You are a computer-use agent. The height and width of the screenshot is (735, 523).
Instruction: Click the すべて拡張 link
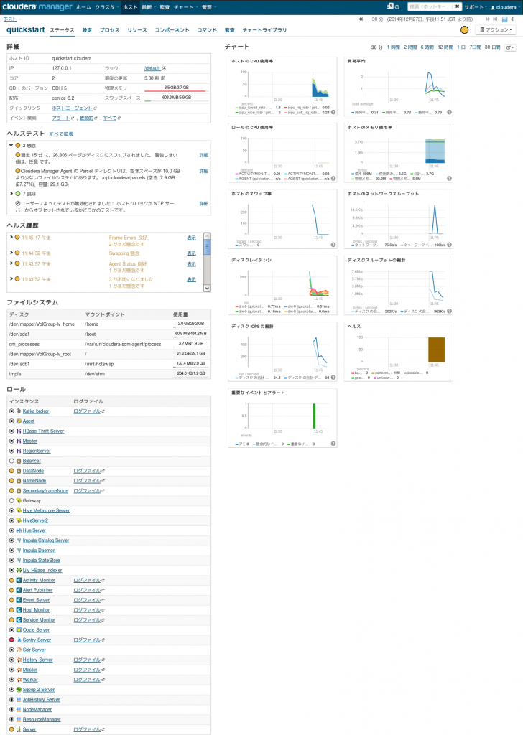(x=61, y=134)
